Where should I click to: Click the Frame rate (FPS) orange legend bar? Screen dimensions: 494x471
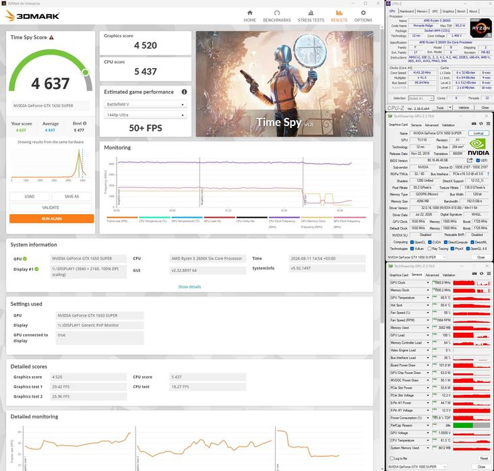coord(122,218)
